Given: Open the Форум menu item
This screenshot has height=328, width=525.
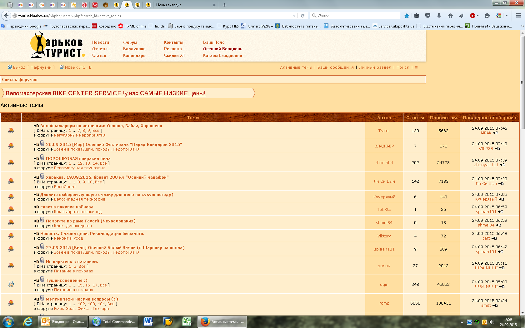Looking at the screenshot, I should coord(130,42).
